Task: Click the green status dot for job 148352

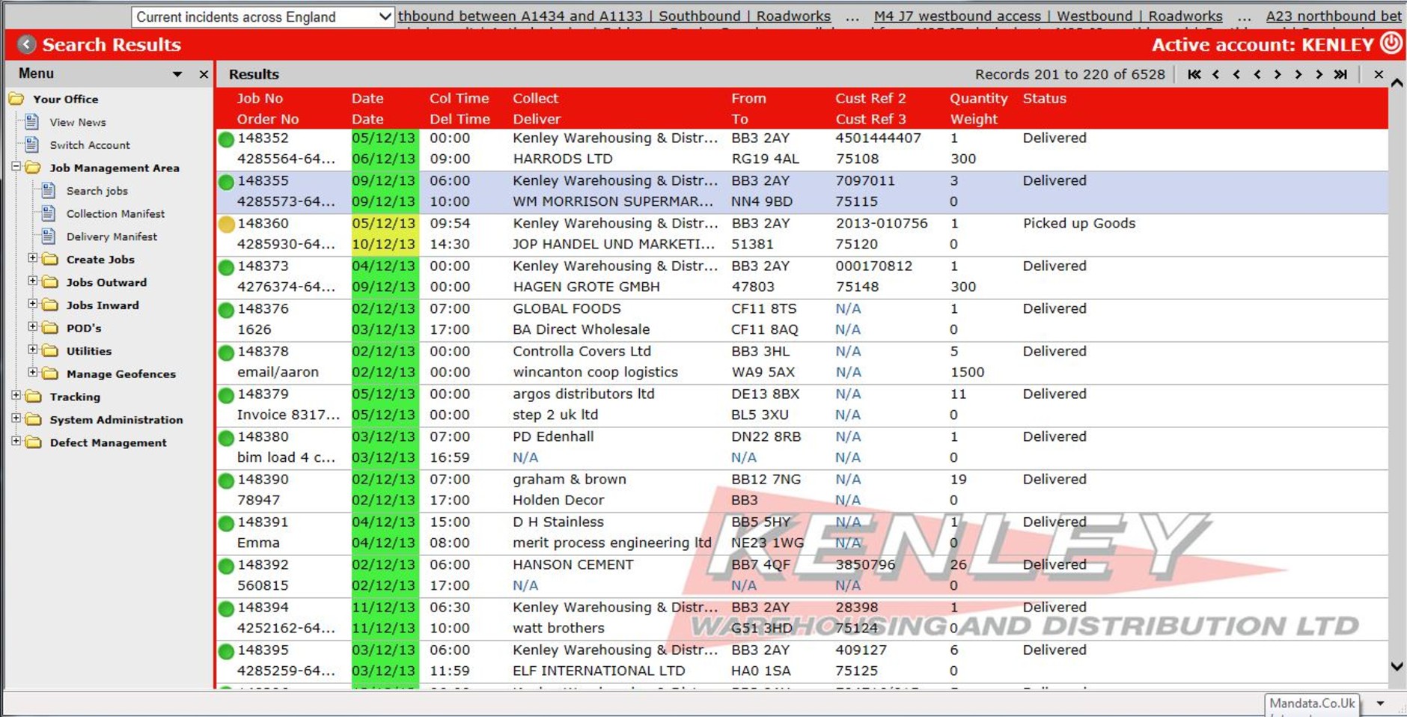Action: 226,139
